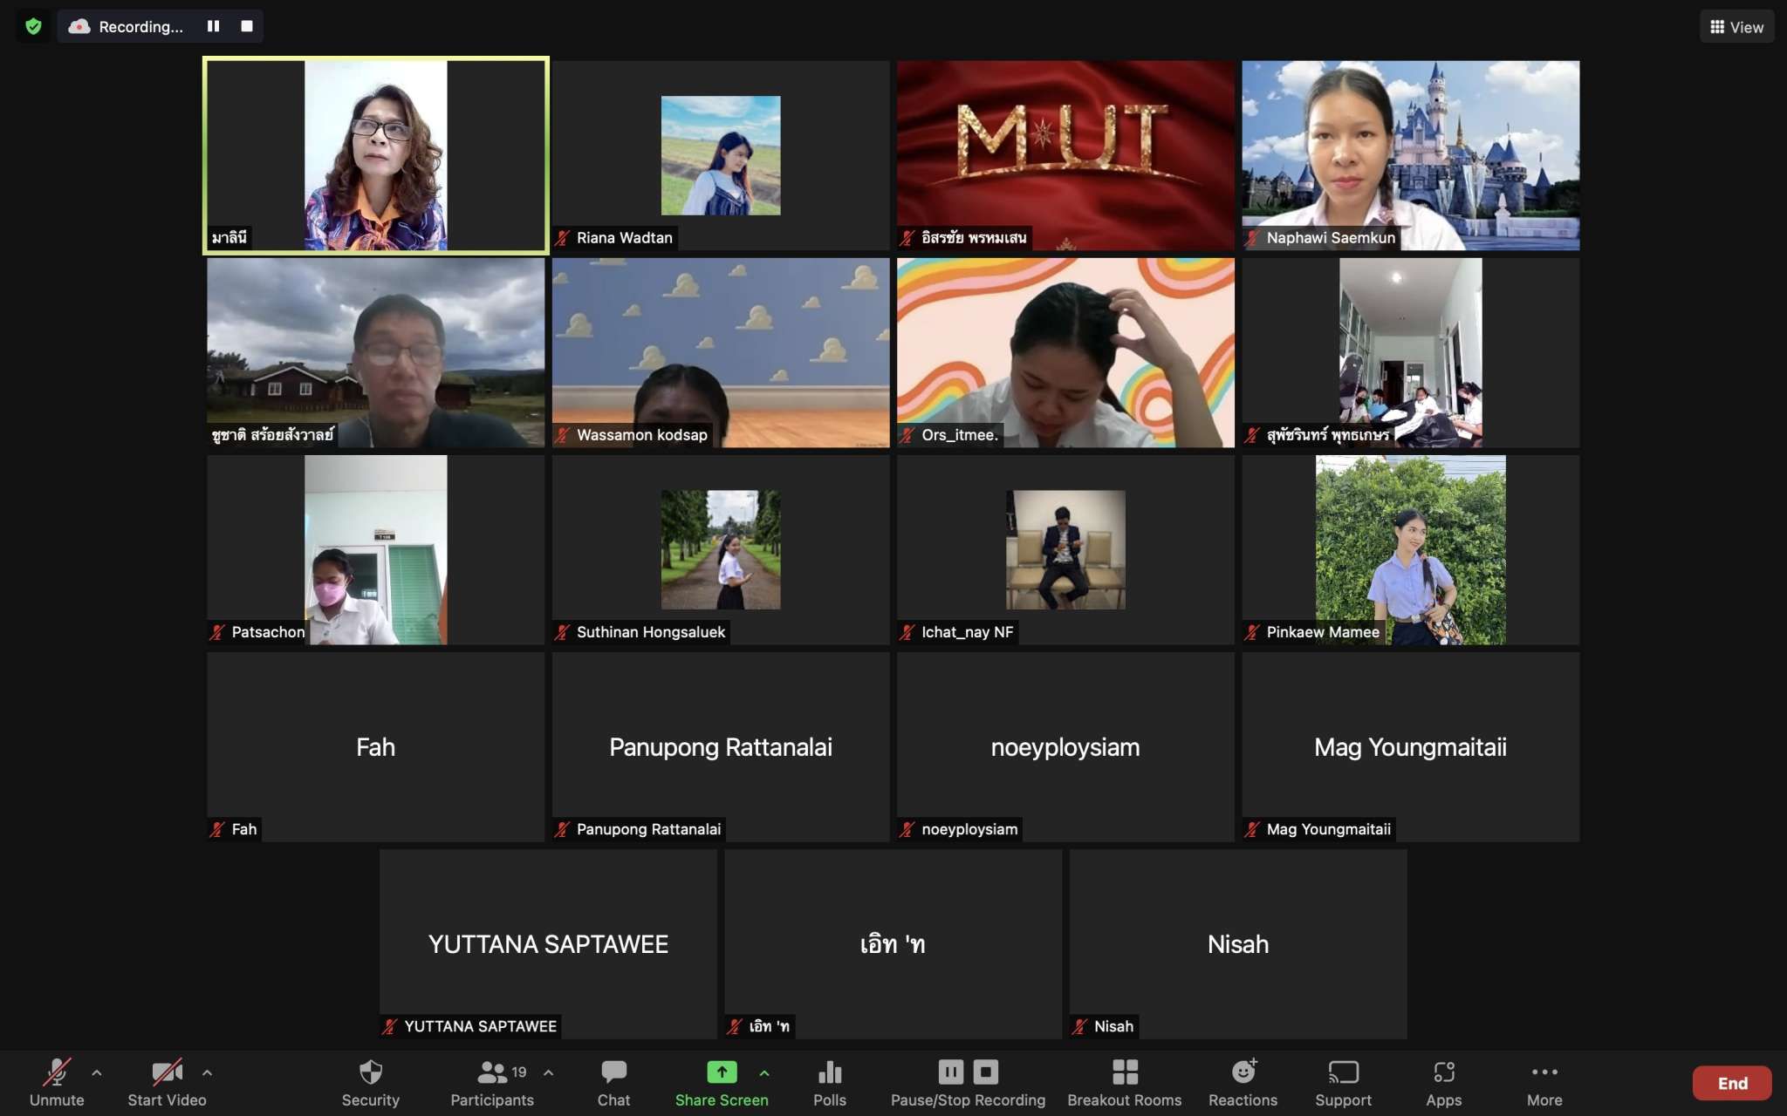1787x1116 pixels.
Task: Expand Share Screen options arrow
Action: pos(764,1072)
